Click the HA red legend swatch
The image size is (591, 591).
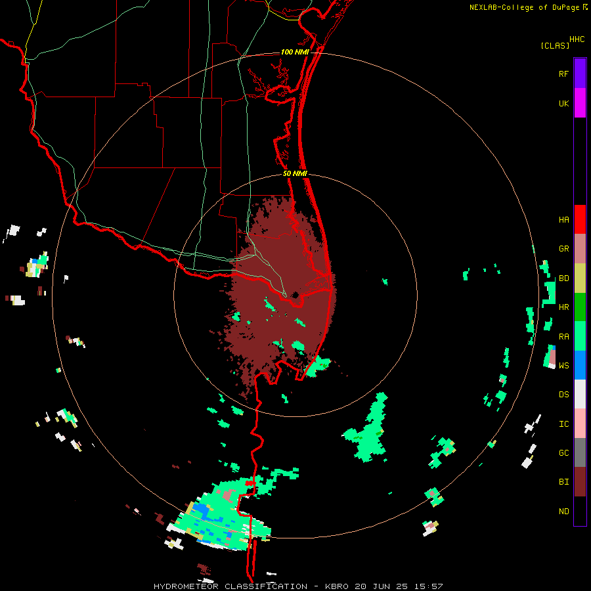point(580,219)
